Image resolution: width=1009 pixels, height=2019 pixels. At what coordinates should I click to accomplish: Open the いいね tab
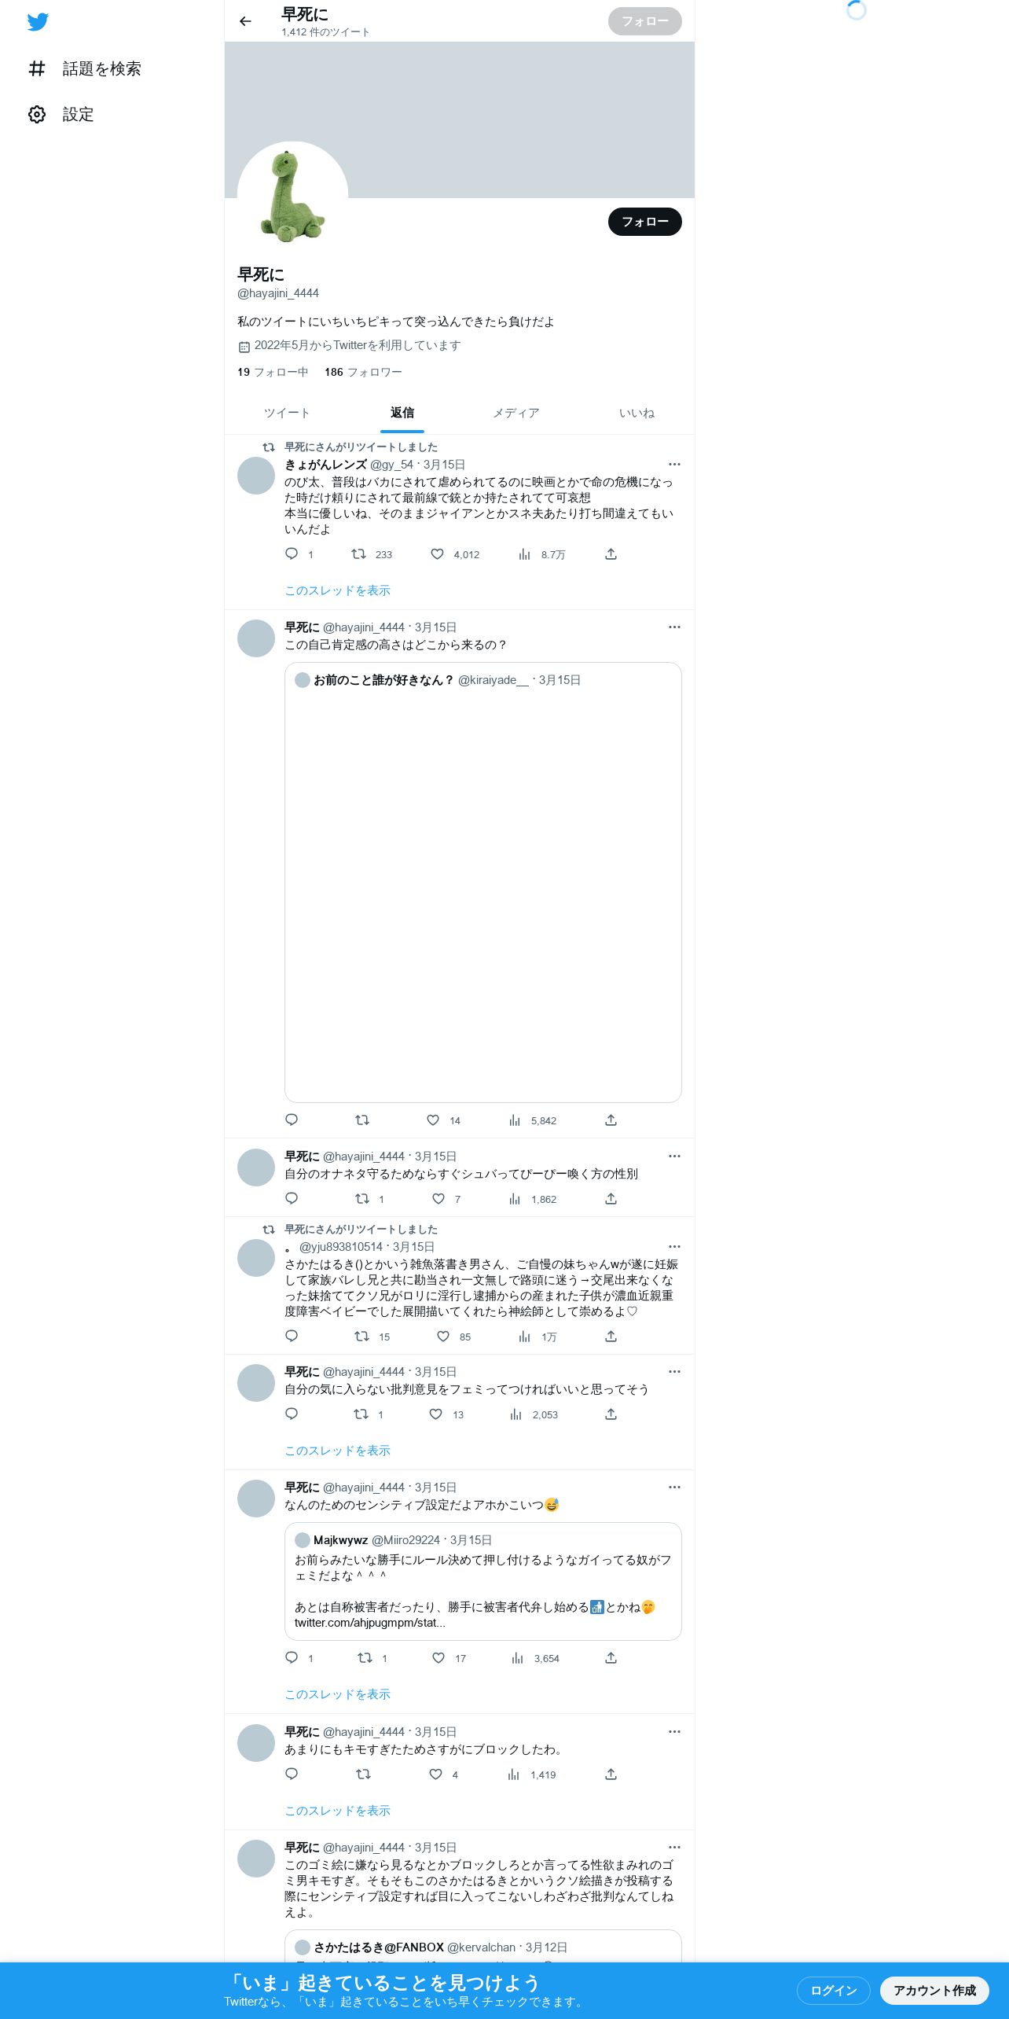(x=637, y=413)
